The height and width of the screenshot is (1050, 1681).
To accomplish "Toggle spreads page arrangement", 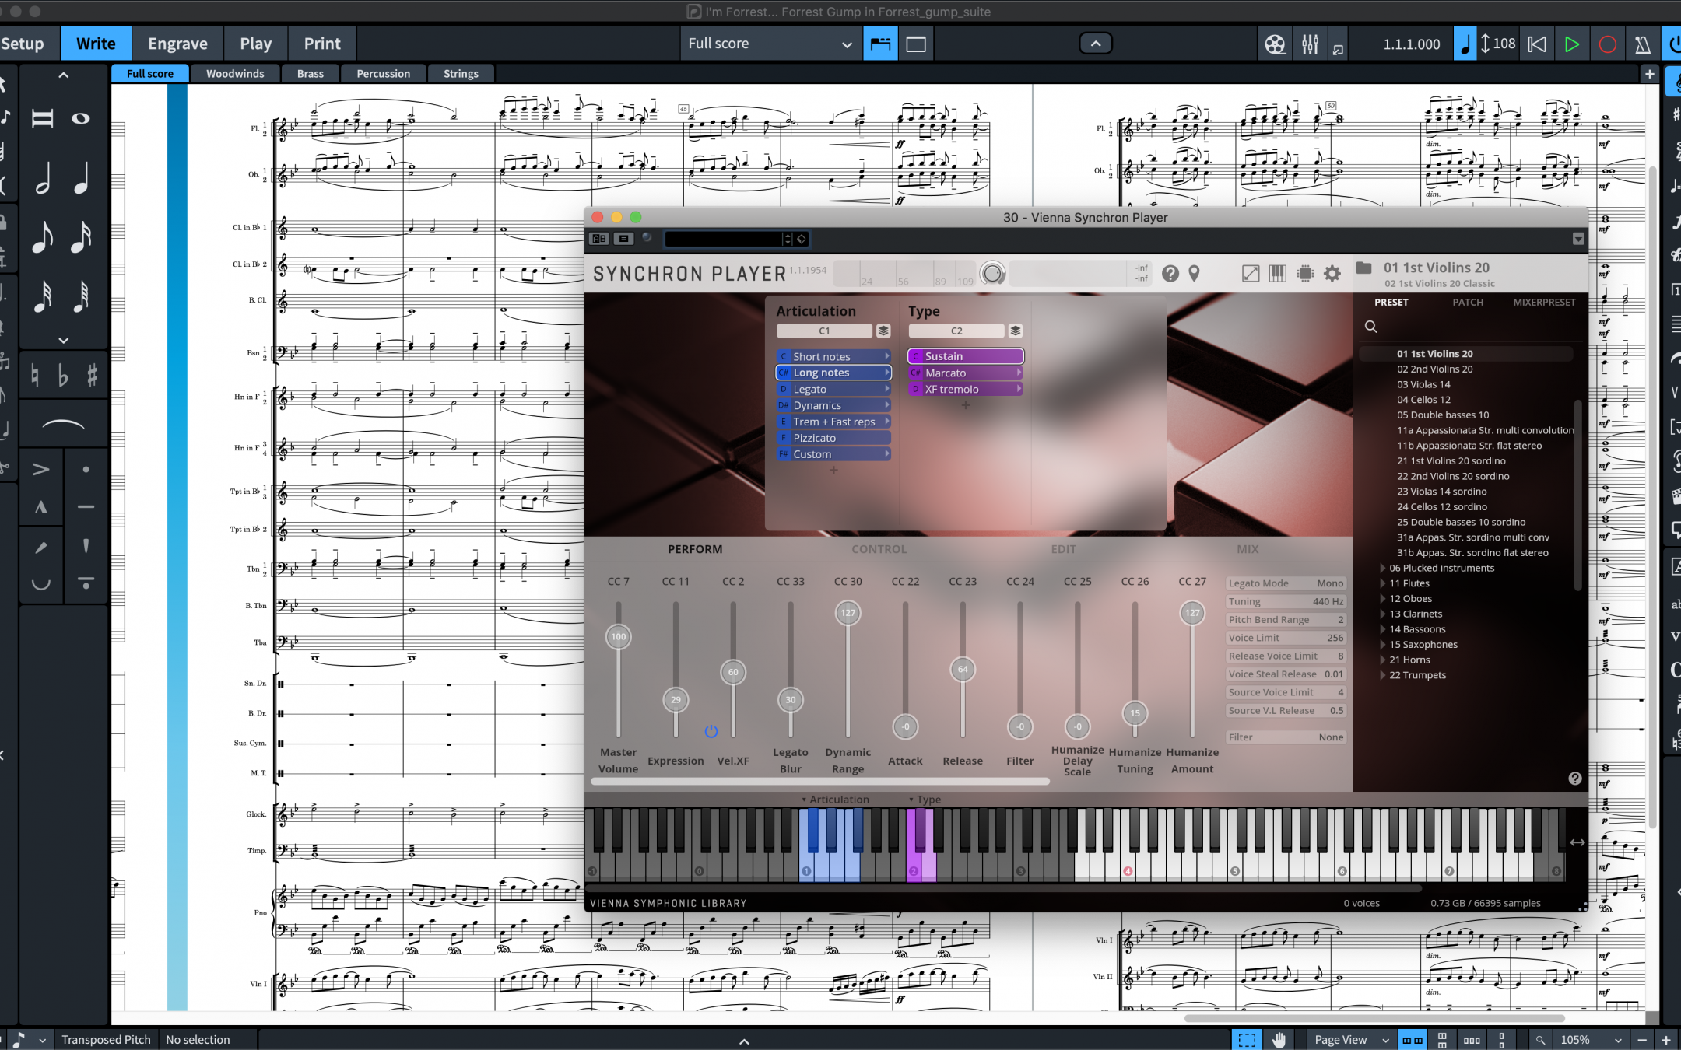I will coord(1413,1040).
